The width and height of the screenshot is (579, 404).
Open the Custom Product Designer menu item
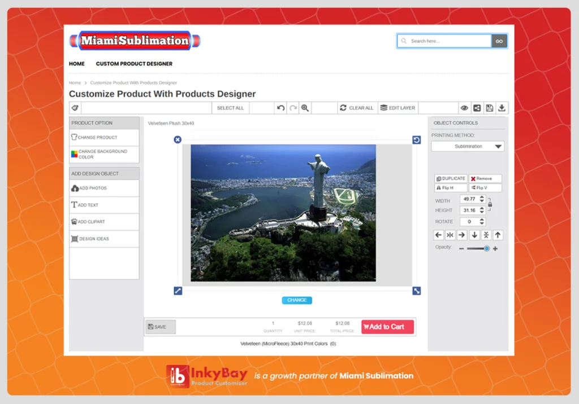click(x=134, y=64)
